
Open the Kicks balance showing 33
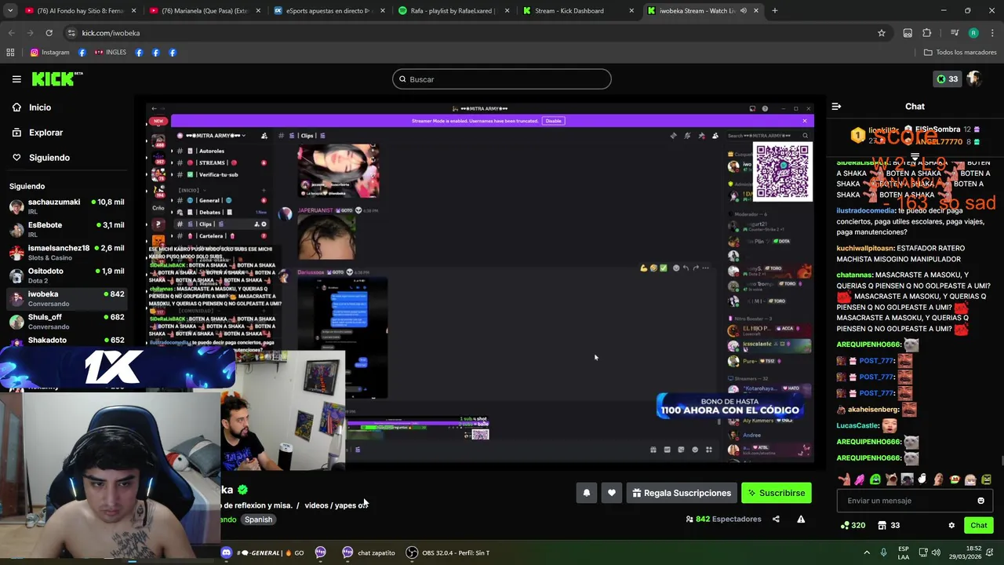click(x=947, y=79)
